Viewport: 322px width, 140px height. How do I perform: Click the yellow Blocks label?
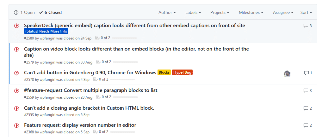point(164,72)
